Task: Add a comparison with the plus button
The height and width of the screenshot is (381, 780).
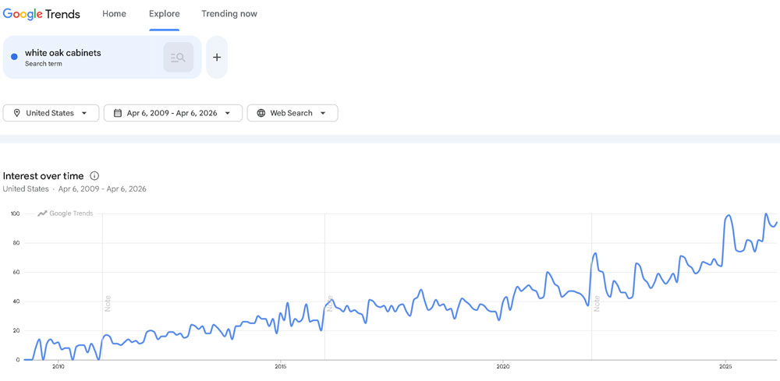Action: coord(217,58)
